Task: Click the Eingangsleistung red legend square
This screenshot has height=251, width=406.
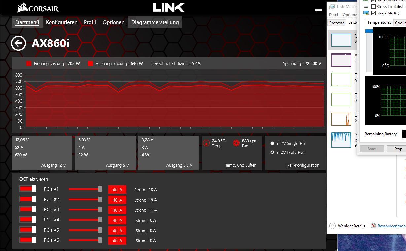Action: click(29, 63)
